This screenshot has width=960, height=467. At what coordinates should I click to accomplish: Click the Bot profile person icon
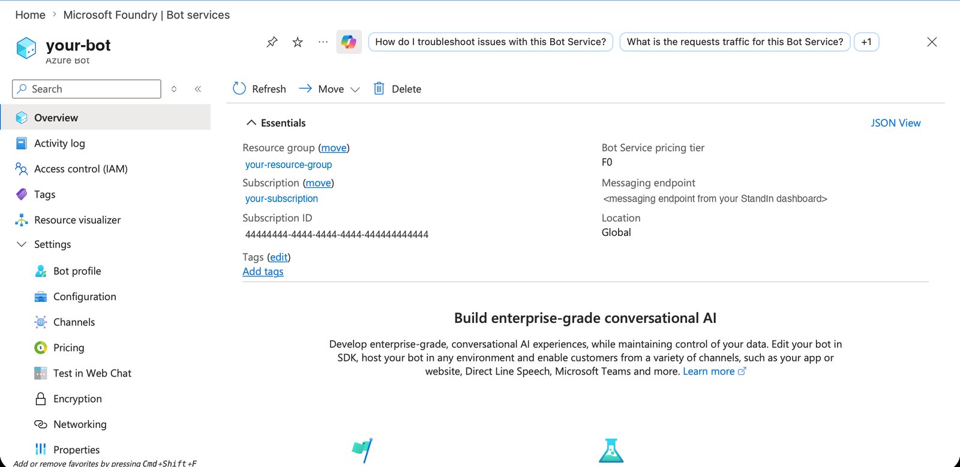click(41, 271)
